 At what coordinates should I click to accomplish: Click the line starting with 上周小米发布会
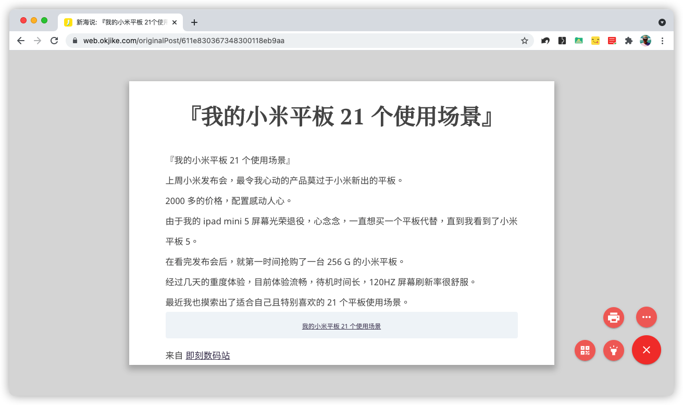coord(285,181)
